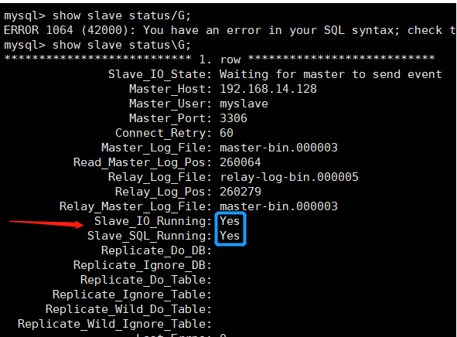Select the Replicate_Ignore_DB label
The height and width of the screenshot is (337, 457).
(x=142, y=265)
